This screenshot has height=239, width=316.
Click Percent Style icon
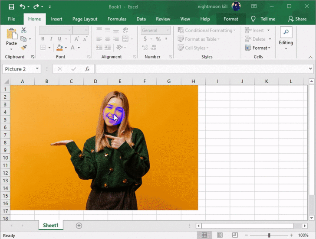tap(158, 39)
